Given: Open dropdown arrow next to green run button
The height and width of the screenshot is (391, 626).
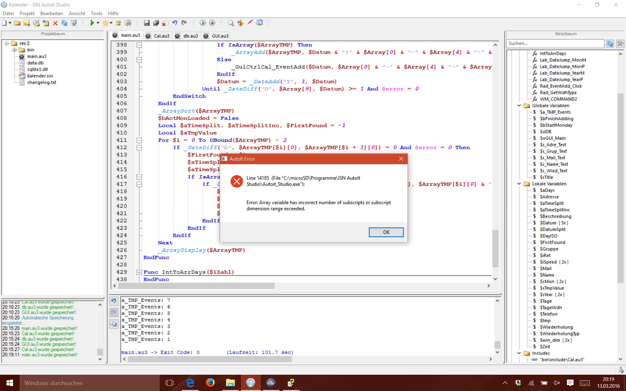Looking at the screenshot, I should (98, 23).
